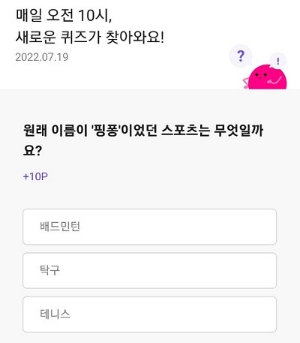Click the '매일 오전 10시,' heading line

coord(64,16)
